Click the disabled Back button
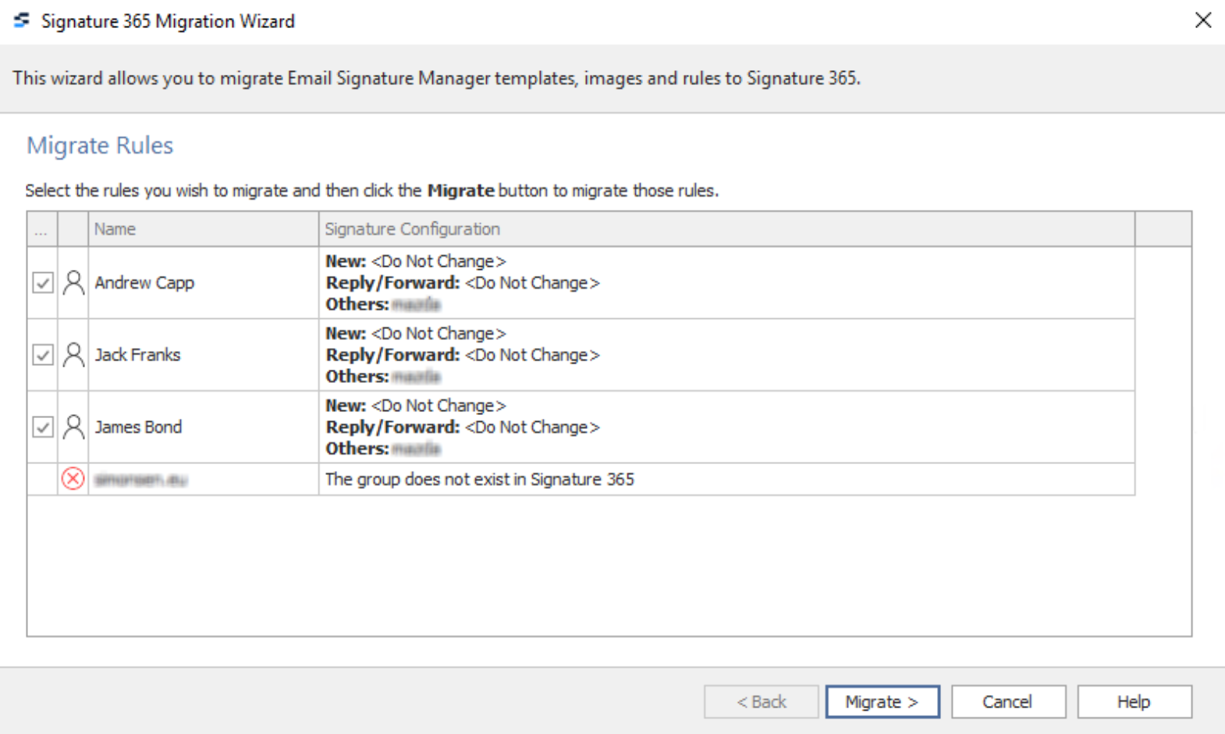The image size is (1225, 734). (762, 701)
